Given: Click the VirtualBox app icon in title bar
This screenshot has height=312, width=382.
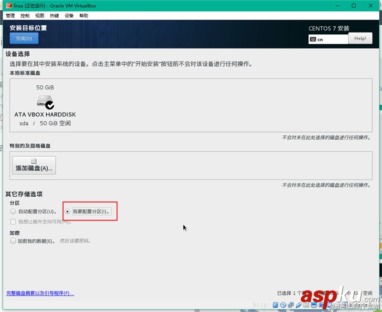Looking at the screenshot, I should [x=9, y=5].
